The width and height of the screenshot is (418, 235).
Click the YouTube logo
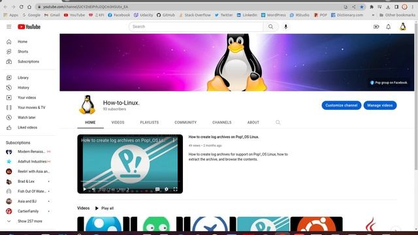tap(29, 27)
